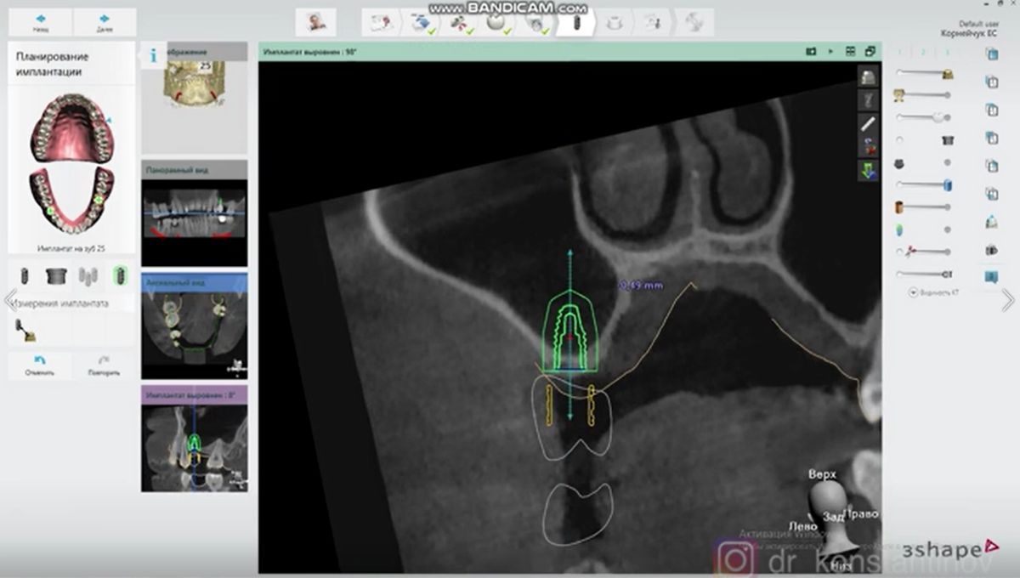
Task: Select the single implant tool in the left panel
Action: tap(24, 276)
